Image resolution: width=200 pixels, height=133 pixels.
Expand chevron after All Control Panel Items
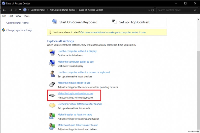(x=77, y=10)
